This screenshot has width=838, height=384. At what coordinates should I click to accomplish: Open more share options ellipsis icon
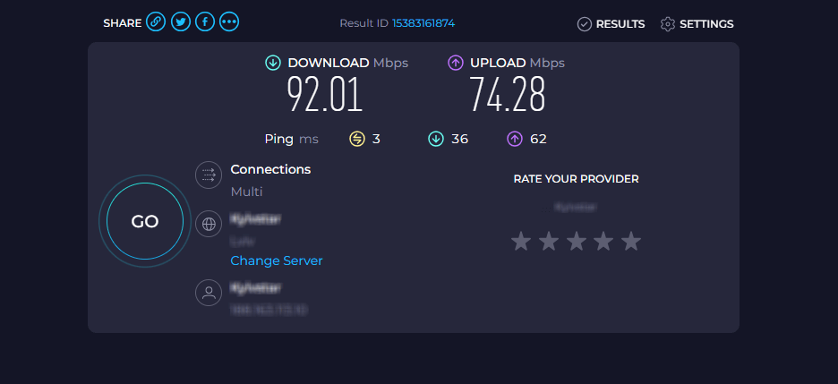(x=229, y=22)
